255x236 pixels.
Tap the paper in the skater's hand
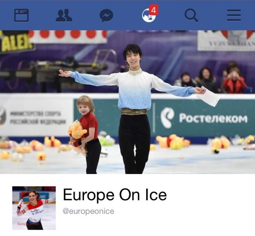coord(208,97)
